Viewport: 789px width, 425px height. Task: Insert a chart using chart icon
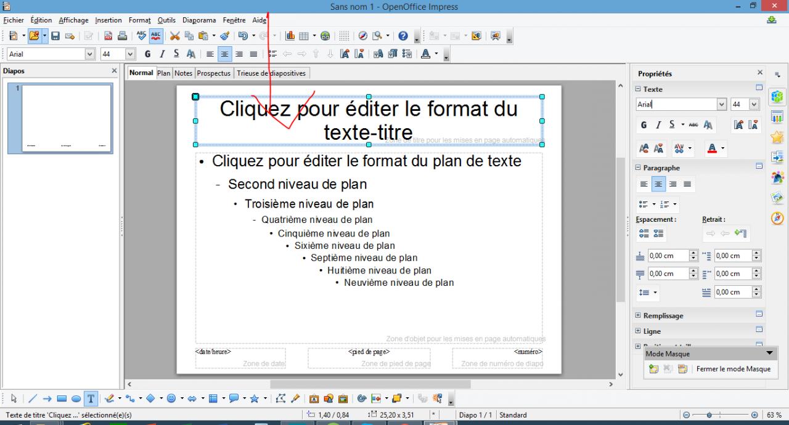tap(290, 36)
